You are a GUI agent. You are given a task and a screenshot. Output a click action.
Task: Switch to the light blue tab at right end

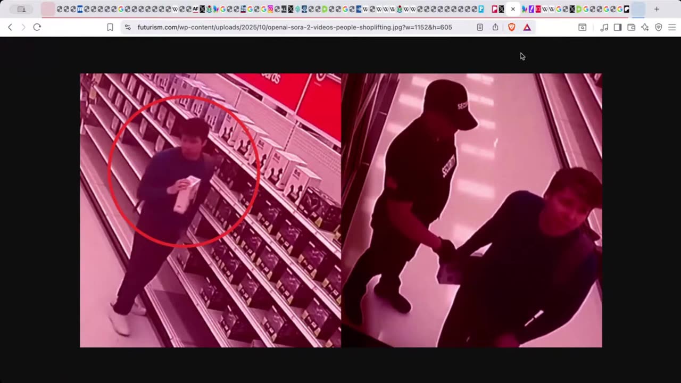(x=638, y=9)
